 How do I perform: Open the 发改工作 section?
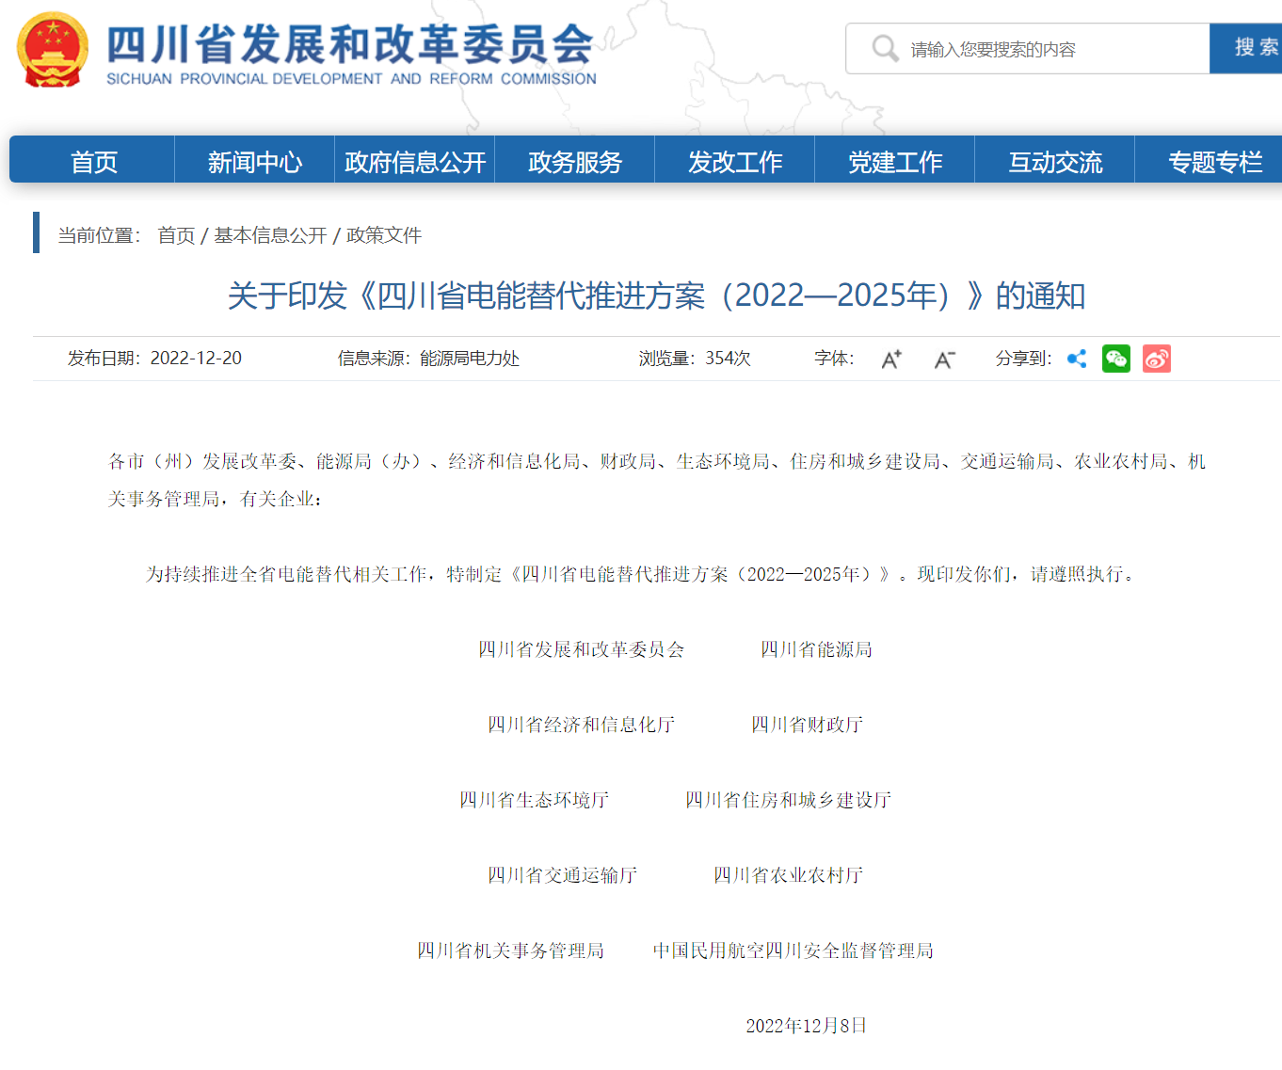point(735,162)
